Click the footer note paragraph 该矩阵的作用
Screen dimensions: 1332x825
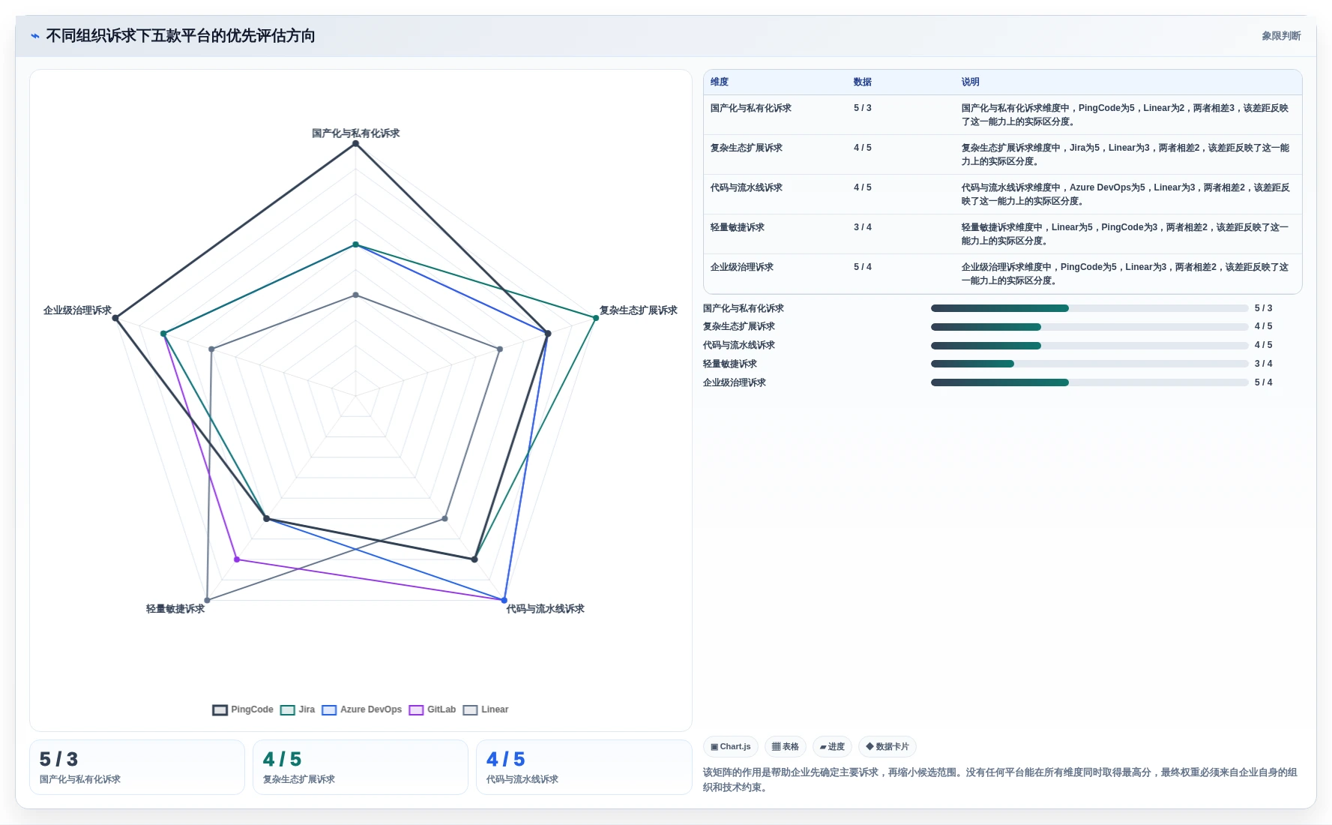coord(1000,780)
